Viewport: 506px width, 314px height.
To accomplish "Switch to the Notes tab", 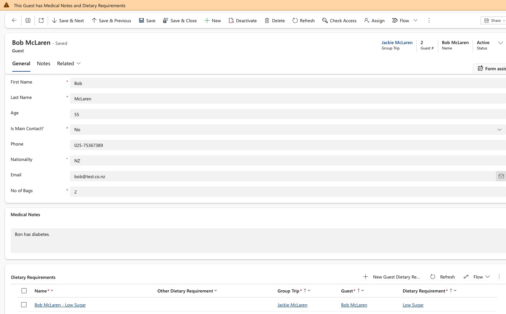I will [43, 63].
